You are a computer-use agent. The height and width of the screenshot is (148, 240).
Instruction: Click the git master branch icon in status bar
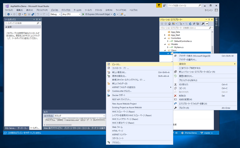(x=202, y=133)
